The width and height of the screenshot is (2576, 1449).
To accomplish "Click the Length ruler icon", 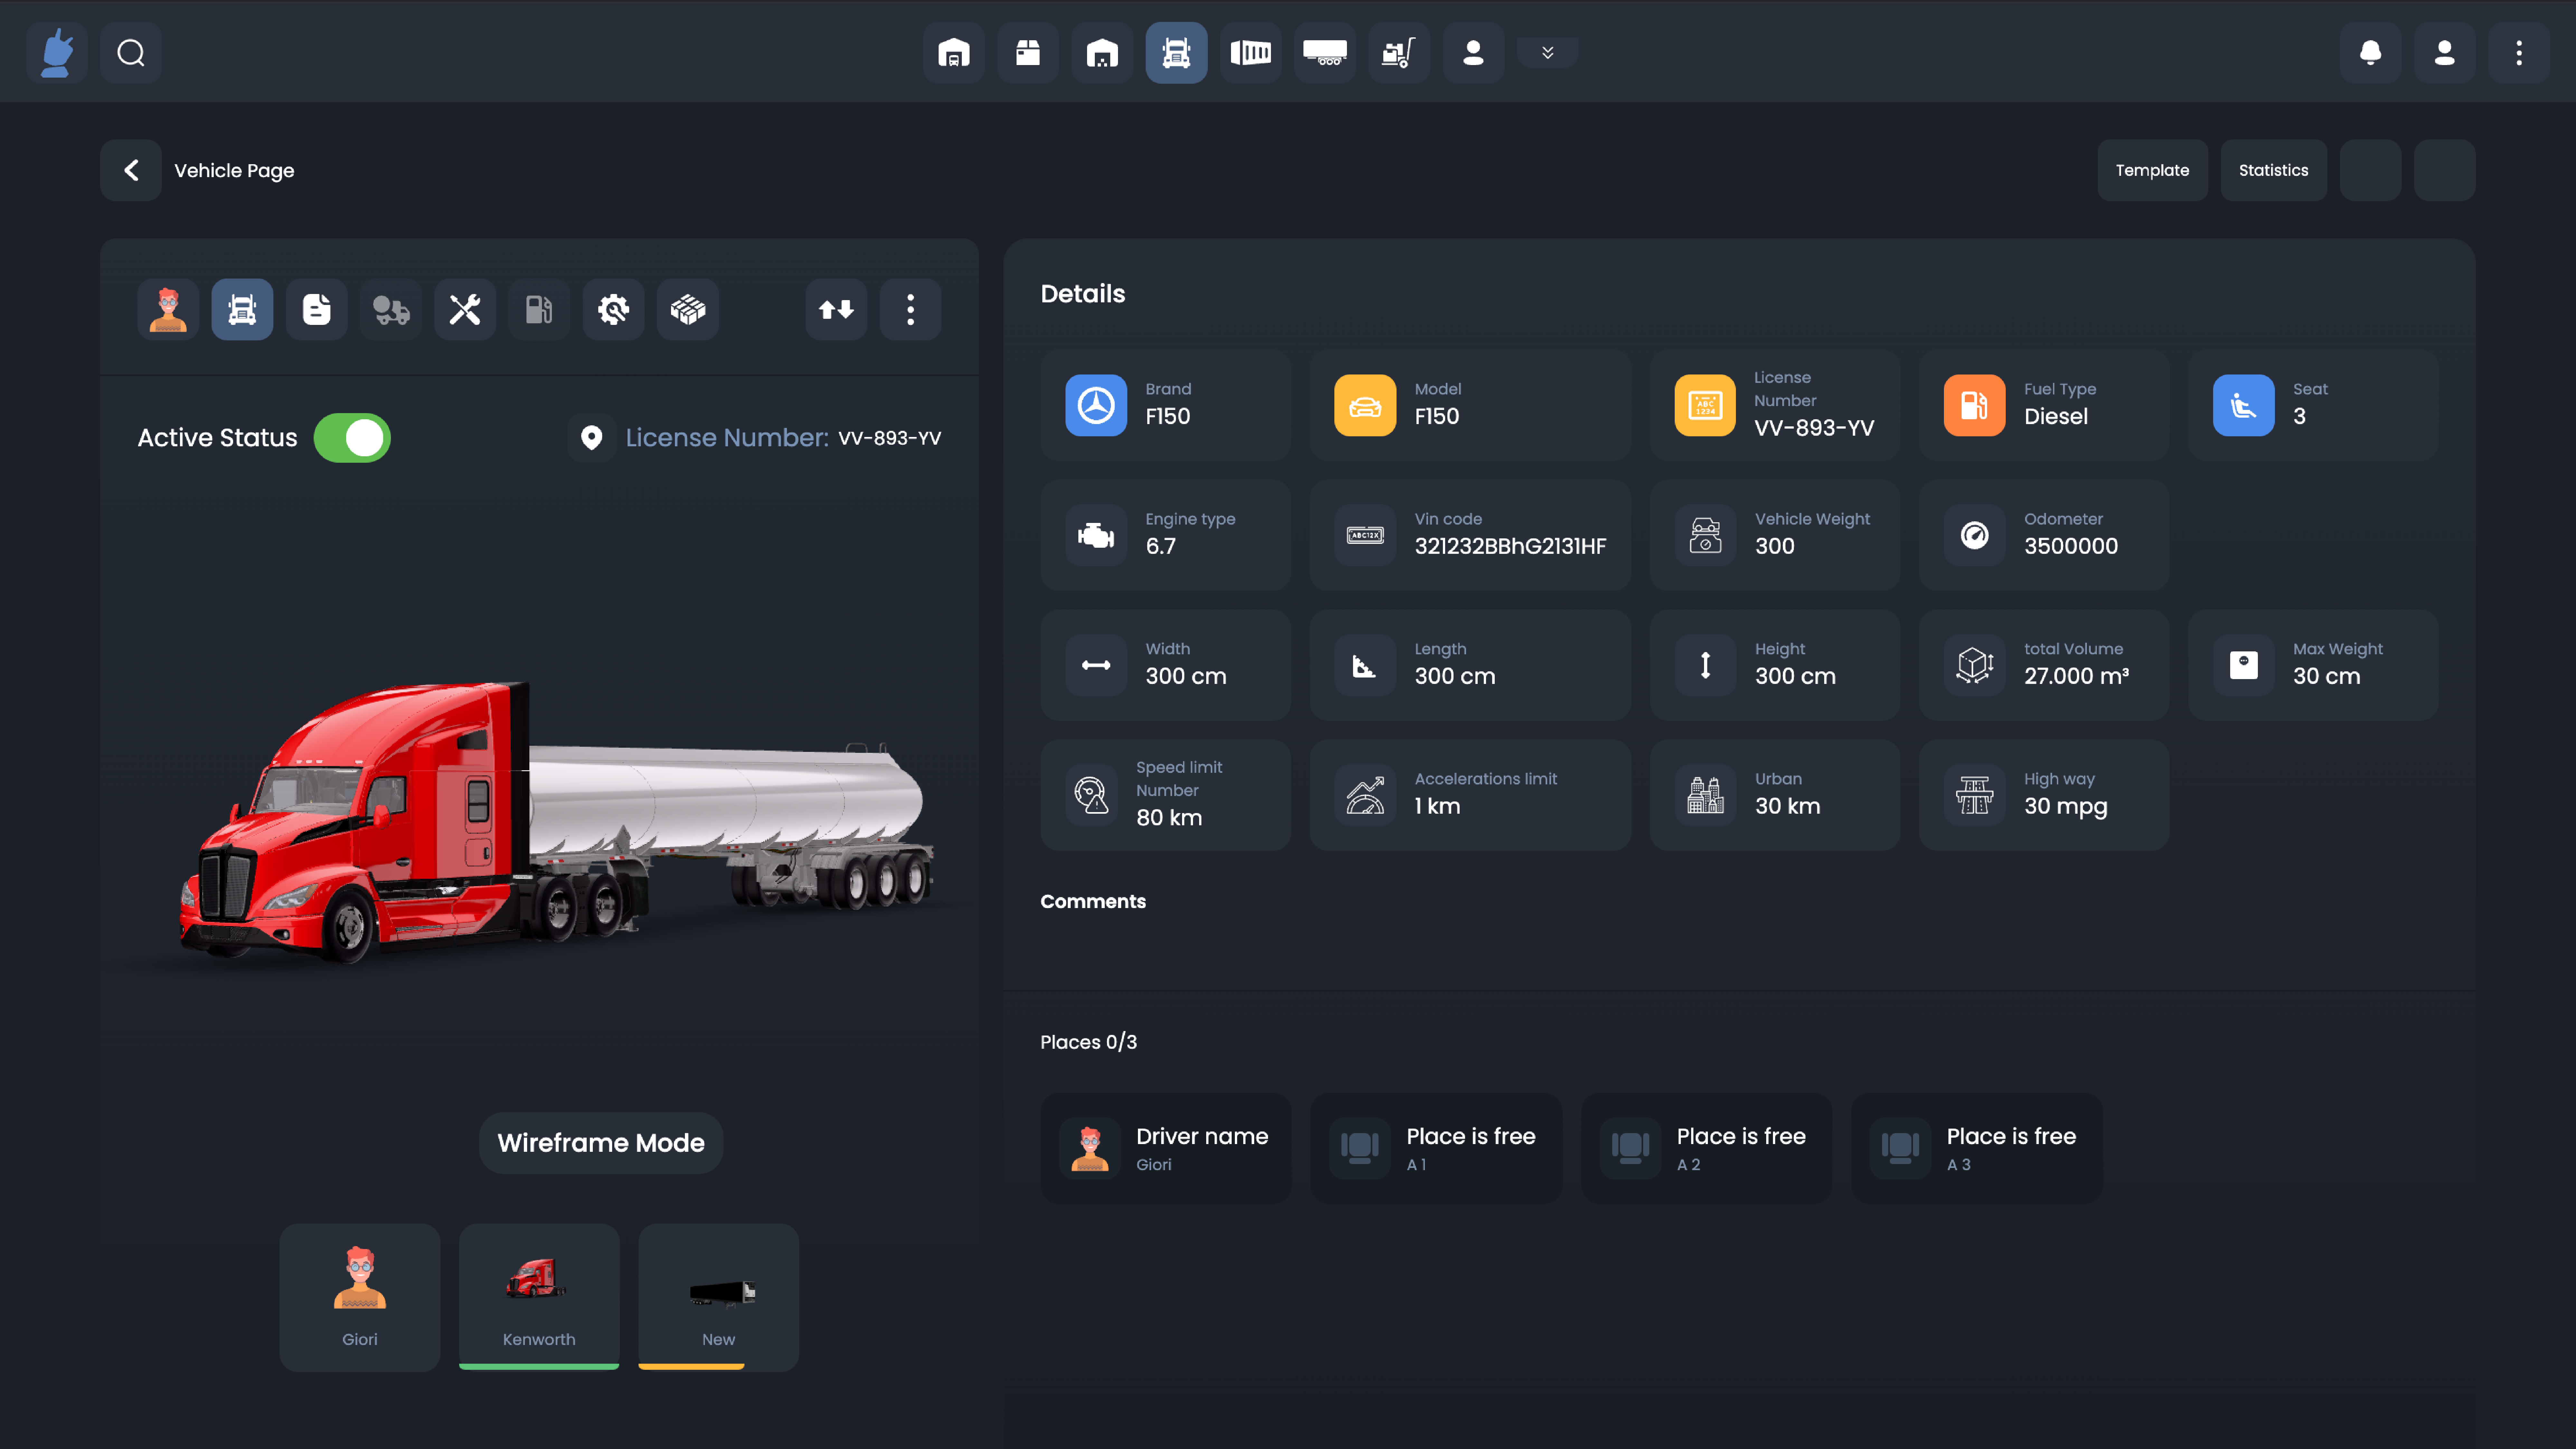I will tap(1365, 665).
